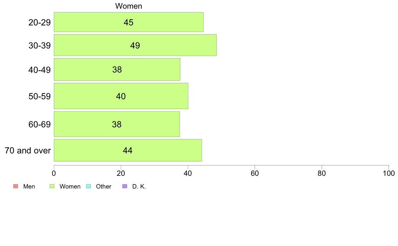Screen dimensions: 398x246
Task: Click the 0 tick on x-axis
Action: pos(54,173)
